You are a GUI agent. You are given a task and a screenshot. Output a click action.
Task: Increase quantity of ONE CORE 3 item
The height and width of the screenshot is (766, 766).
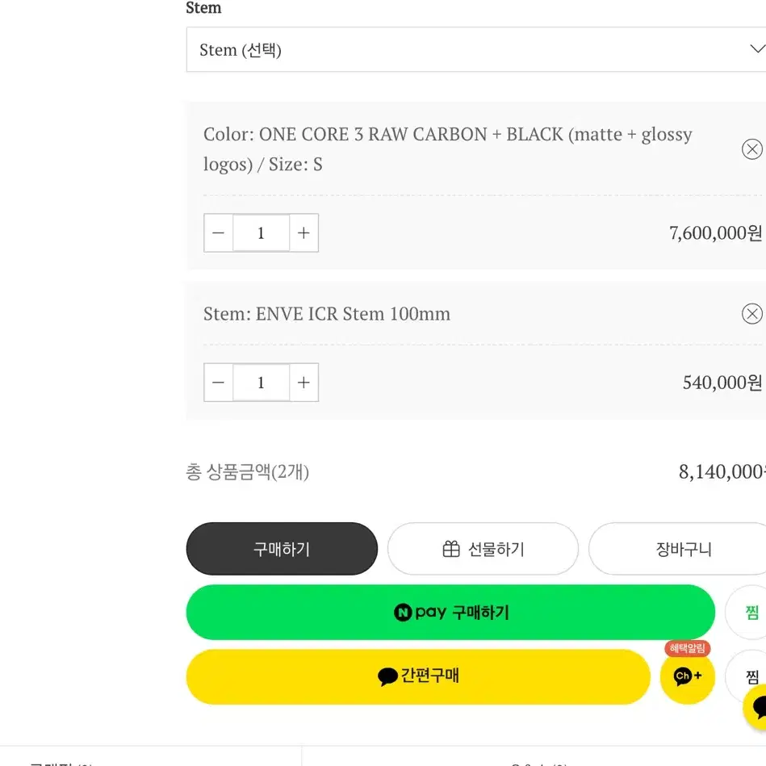coord(303,233)
